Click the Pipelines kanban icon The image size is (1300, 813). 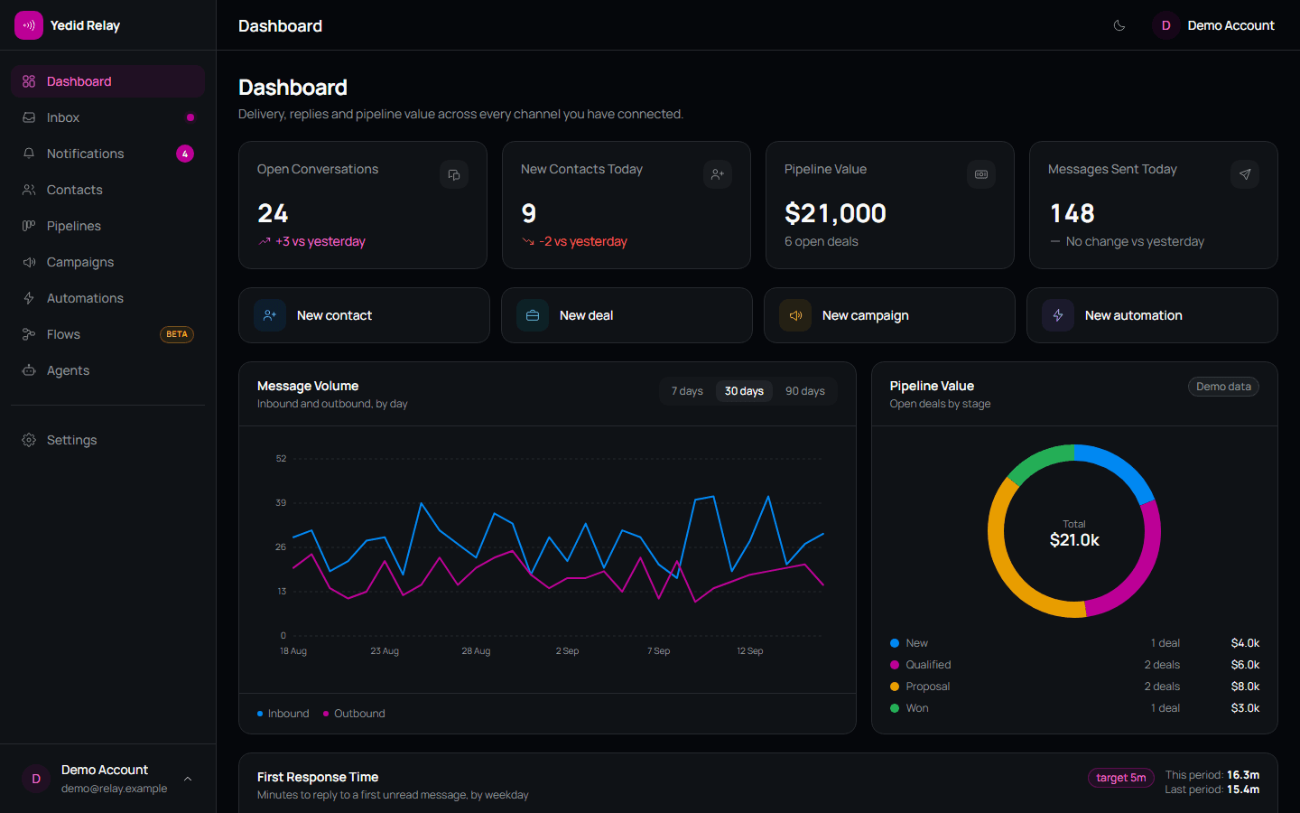tap(29, 226)
